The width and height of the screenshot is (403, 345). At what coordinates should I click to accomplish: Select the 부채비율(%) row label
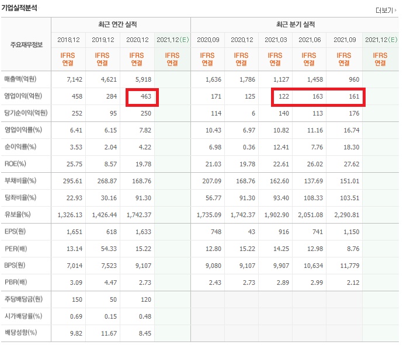20,181
